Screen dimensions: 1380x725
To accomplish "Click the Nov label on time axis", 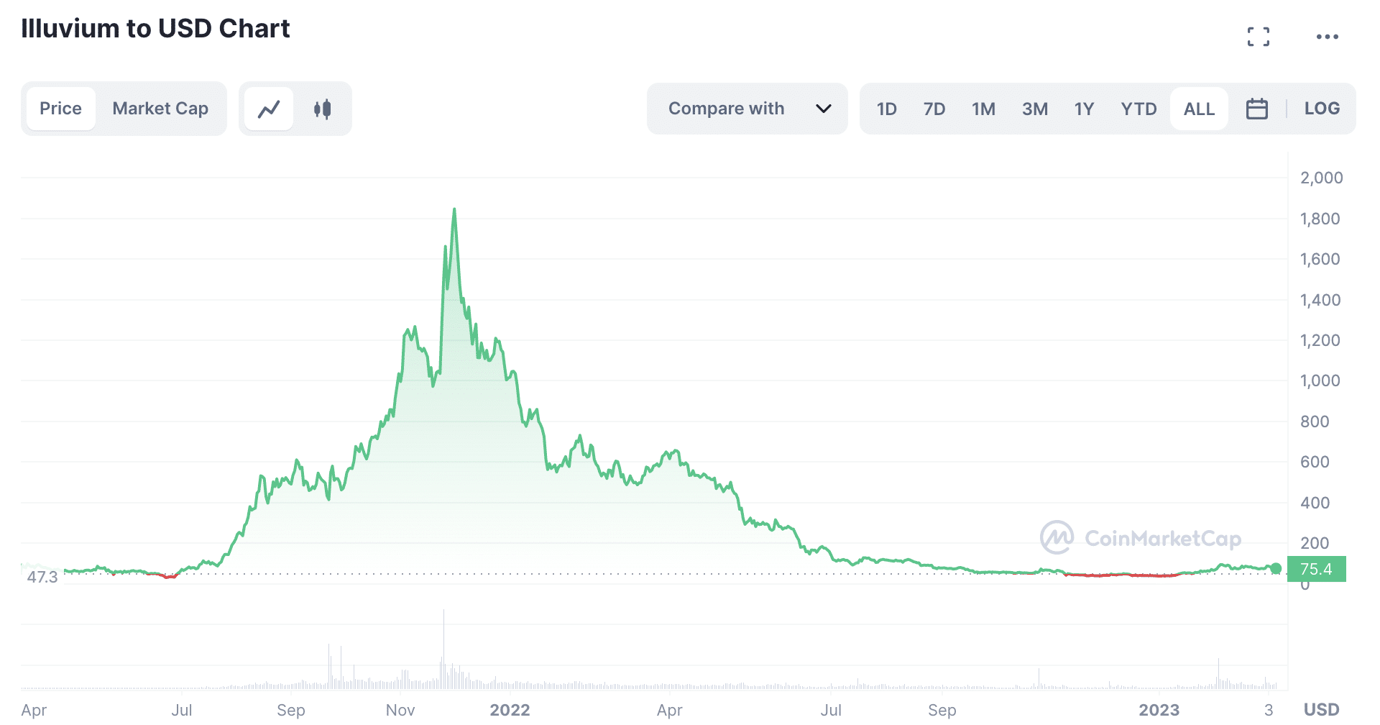I will (400, 710).
